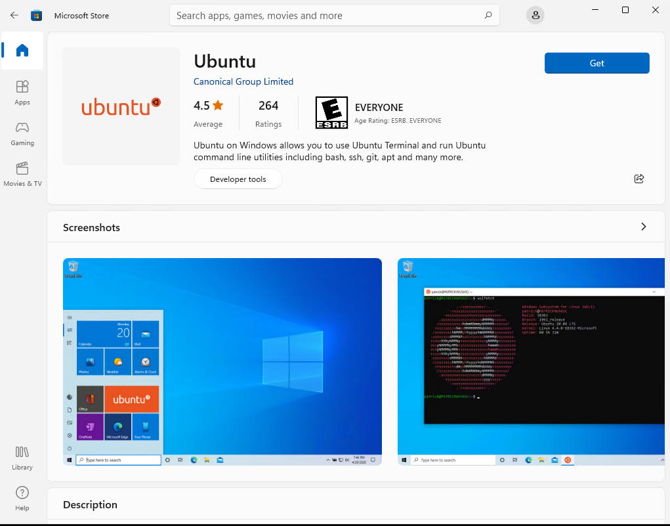The height and width of the screenshot is (526, 670).
Task: Open the Home sidebar icon
Action: [x=22, y=51]
